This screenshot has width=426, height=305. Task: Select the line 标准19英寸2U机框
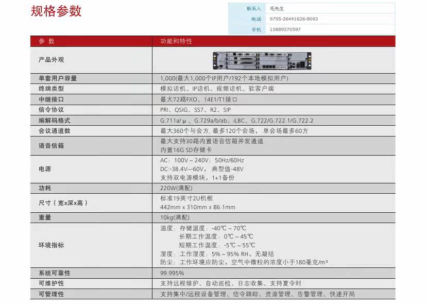coord(186,198)
